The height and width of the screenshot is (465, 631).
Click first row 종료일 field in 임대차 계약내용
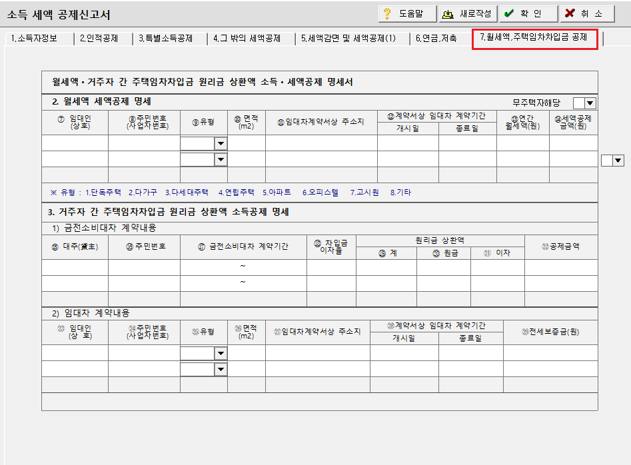(471, 353)
